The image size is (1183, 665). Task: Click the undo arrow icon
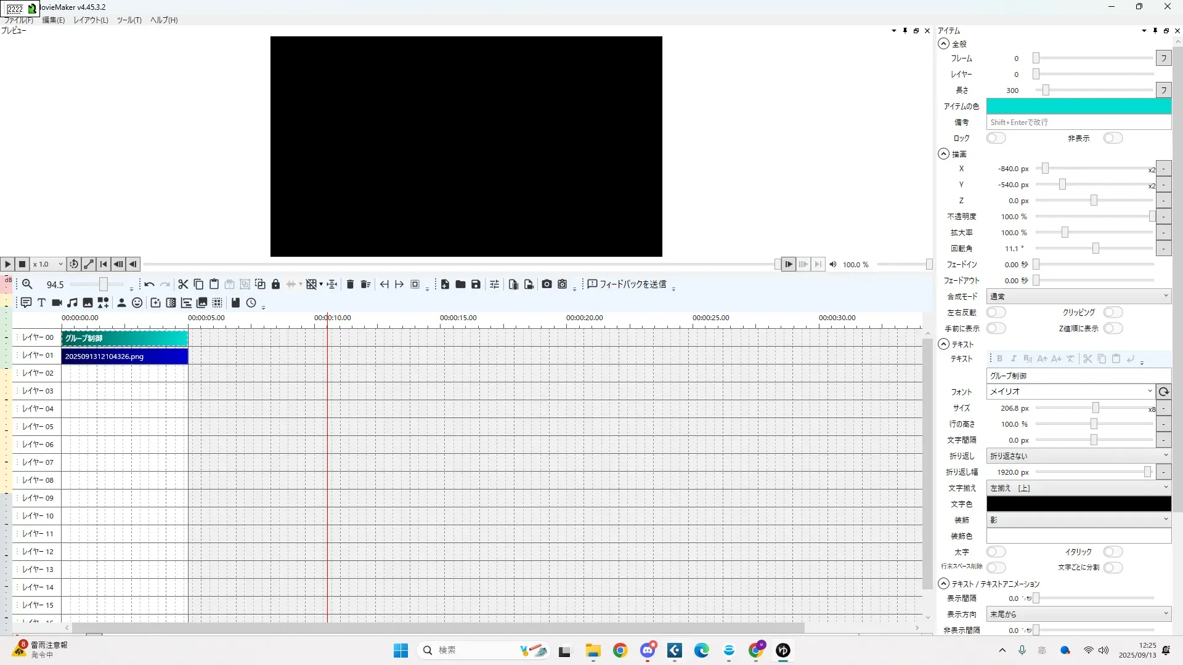tap(149, 284)
